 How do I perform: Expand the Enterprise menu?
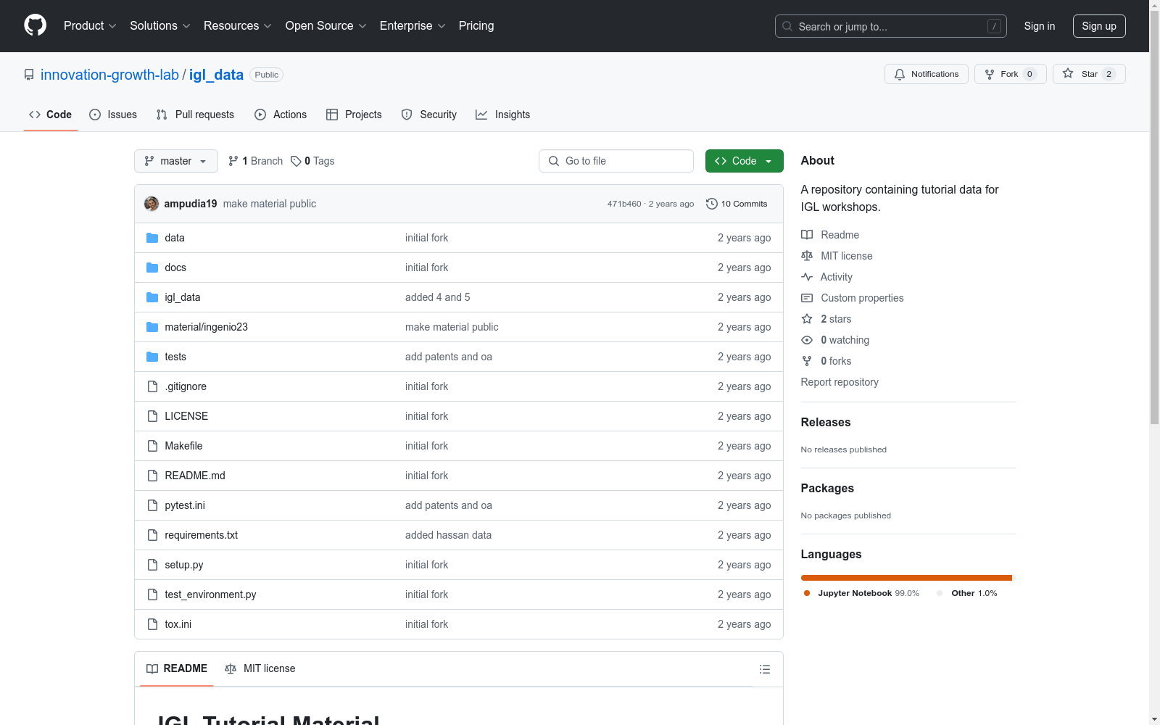(x=413, y=26)
